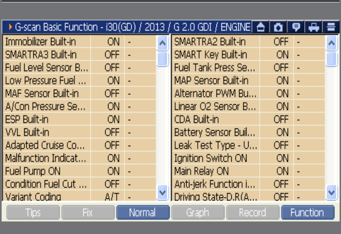Image resolution: width=341 pixels, height=234 pixels.
Task: Click left pane scrollbar thumb
Action: click(x=162, y=59)
